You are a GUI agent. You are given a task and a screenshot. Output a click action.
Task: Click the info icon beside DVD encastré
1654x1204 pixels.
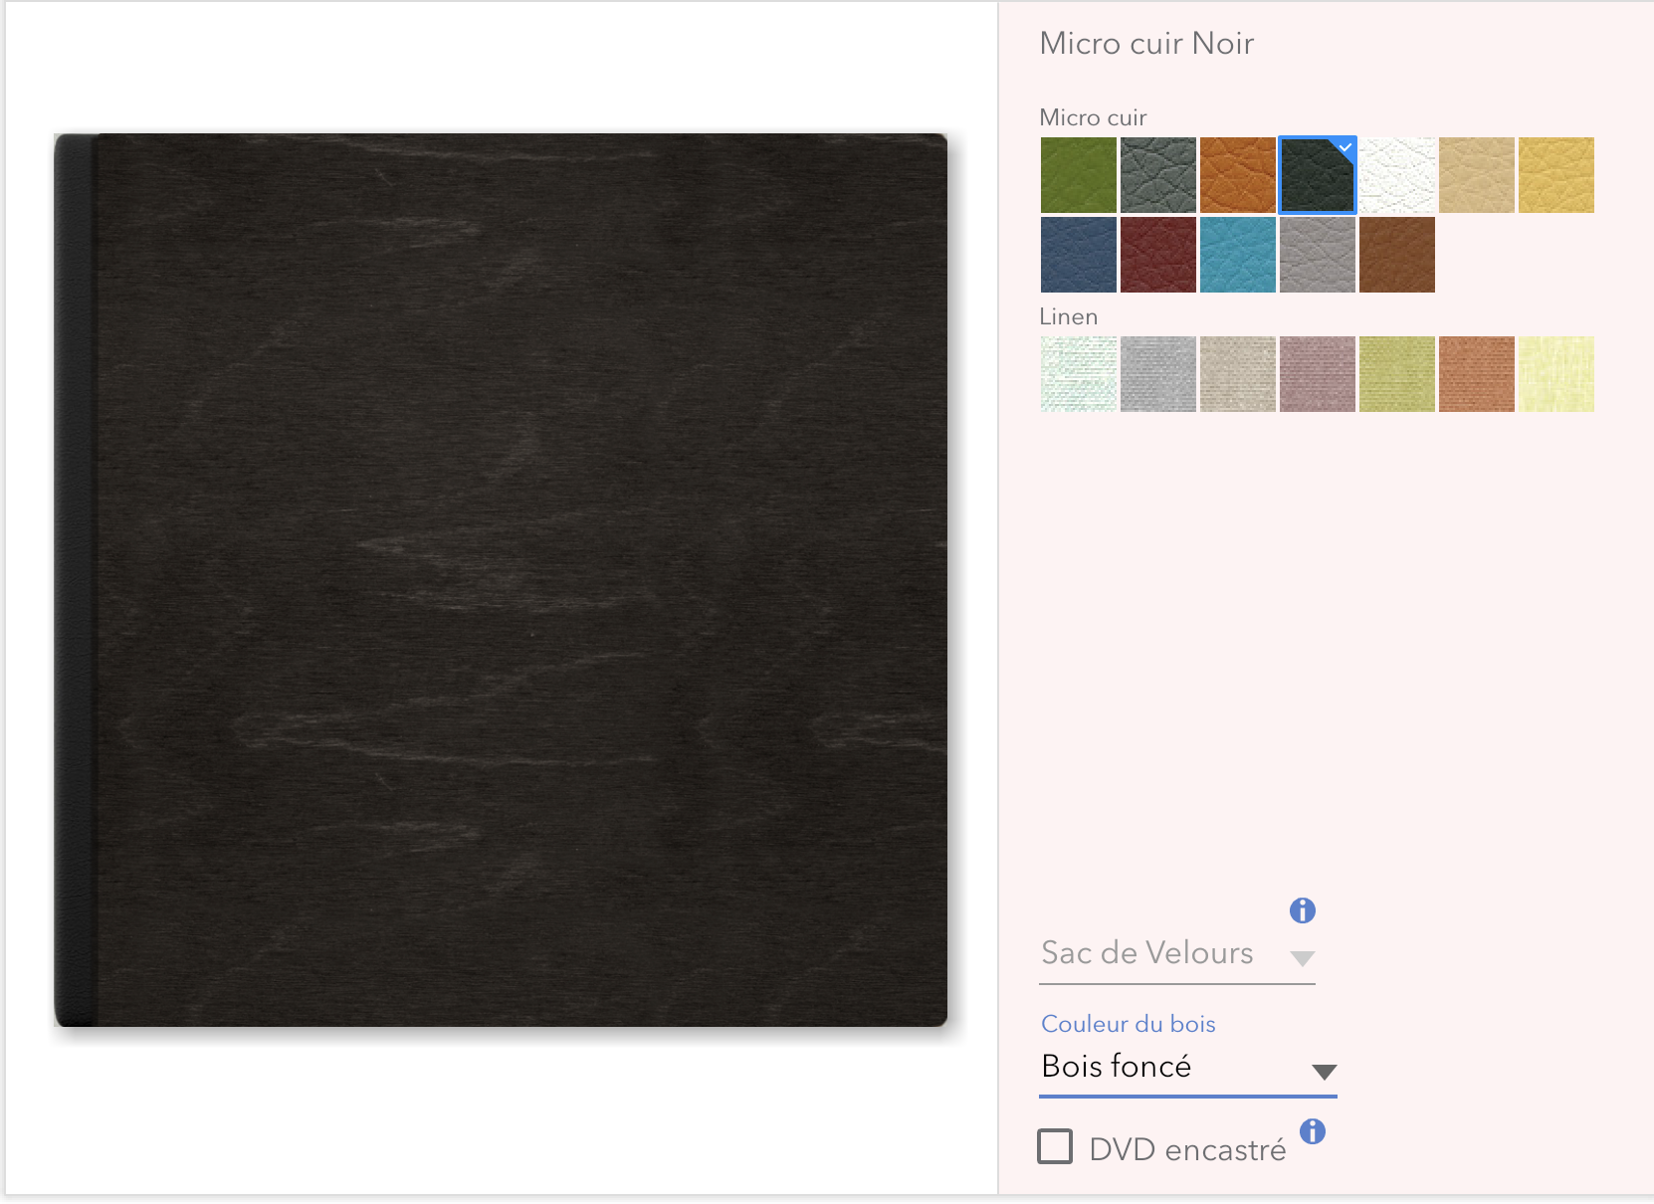pos(1313,1131)
